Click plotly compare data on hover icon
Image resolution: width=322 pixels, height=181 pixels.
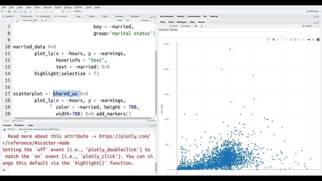coord(313,40)
